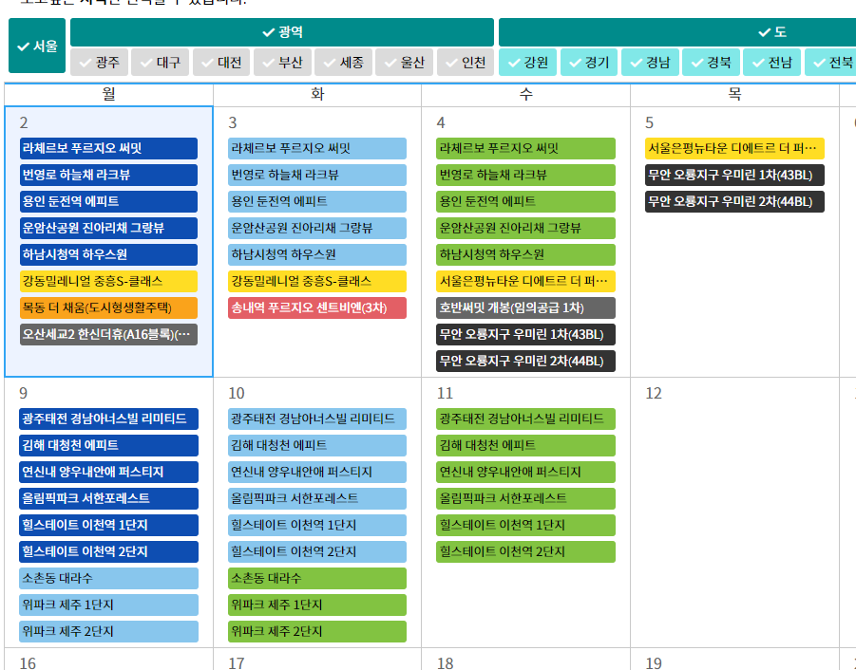Open 하남시청역 하우스원 on day 2
The height and width of the screenshot is (670, 856).
108,254
